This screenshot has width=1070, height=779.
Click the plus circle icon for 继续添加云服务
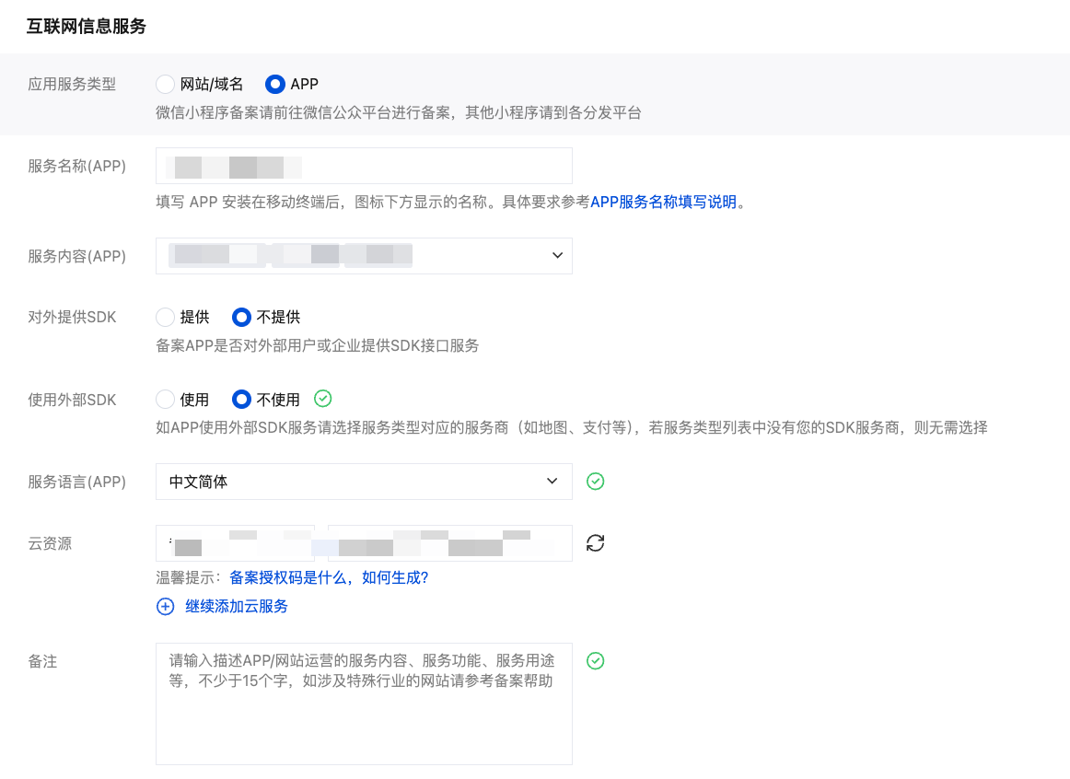coord(165,607)
